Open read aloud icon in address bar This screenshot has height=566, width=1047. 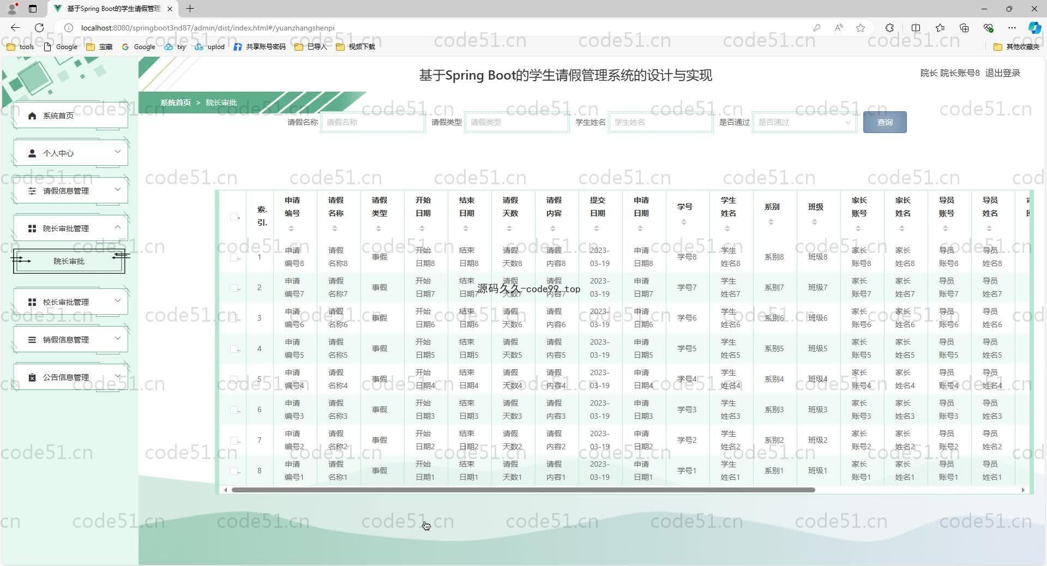(839, 28)
